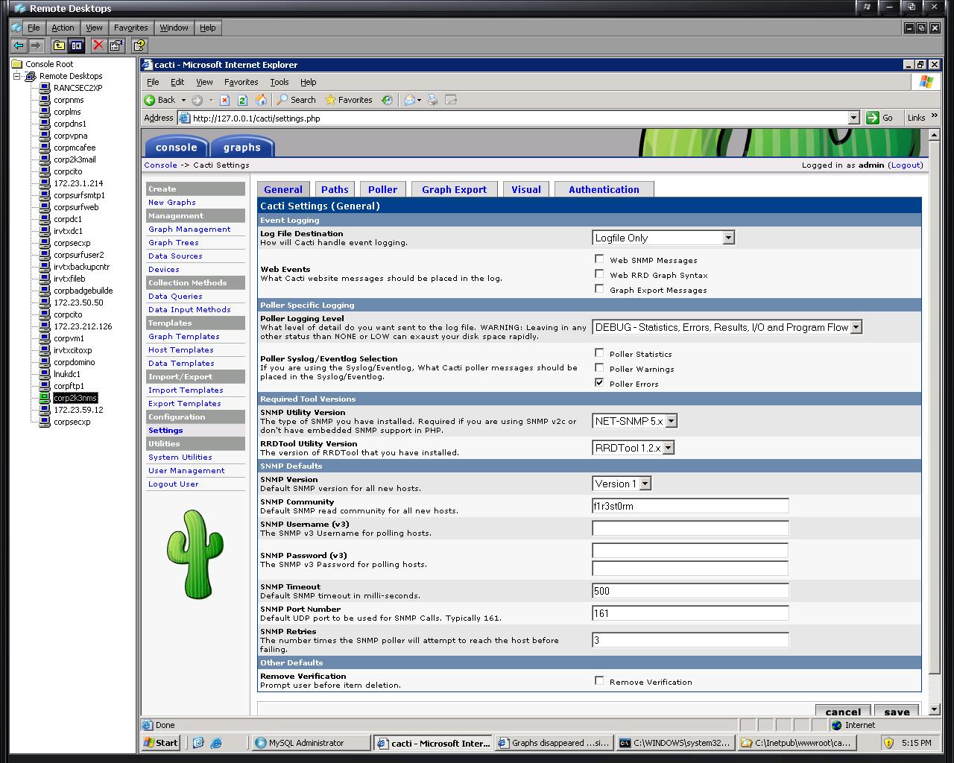Open the User Management link
Image resolution: width=954 pixels, height=763 pixels.
(x=186, y=471)
